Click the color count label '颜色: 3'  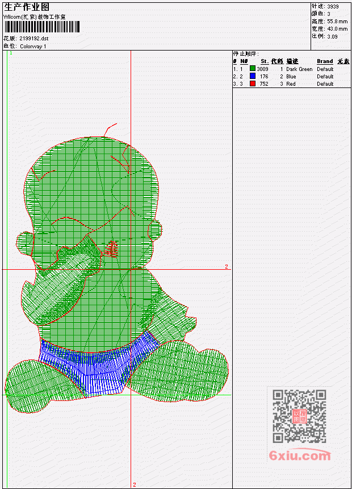(321, 14)
